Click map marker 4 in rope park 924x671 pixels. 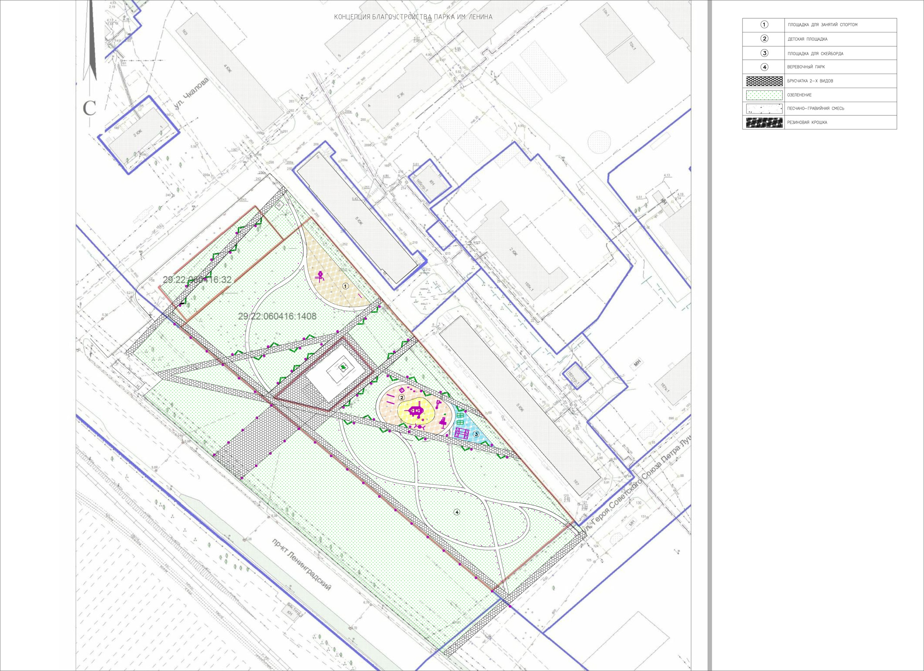tap(457, 512)
